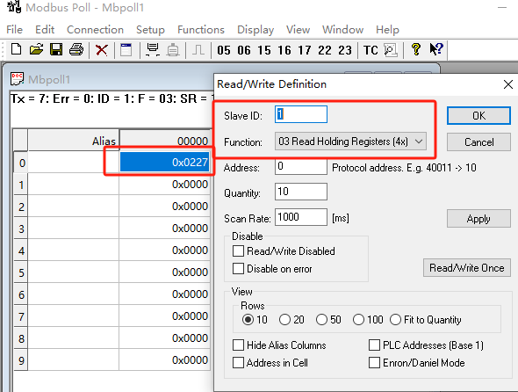The width and height of the screenshot is (518, 392).
Task: Choose the Fit to Quantity radio option
Action: pyautogui.click(x=395, y=320)
